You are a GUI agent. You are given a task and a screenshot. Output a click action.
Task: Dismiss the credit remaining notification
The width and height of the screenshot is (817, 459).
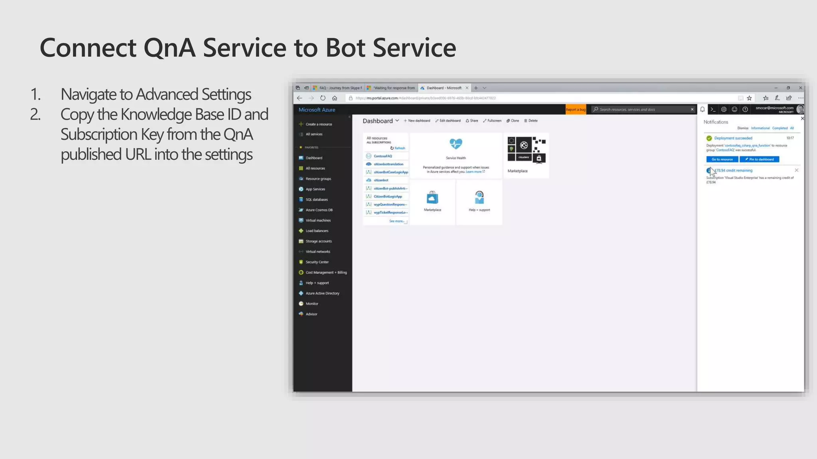[797, 170]
